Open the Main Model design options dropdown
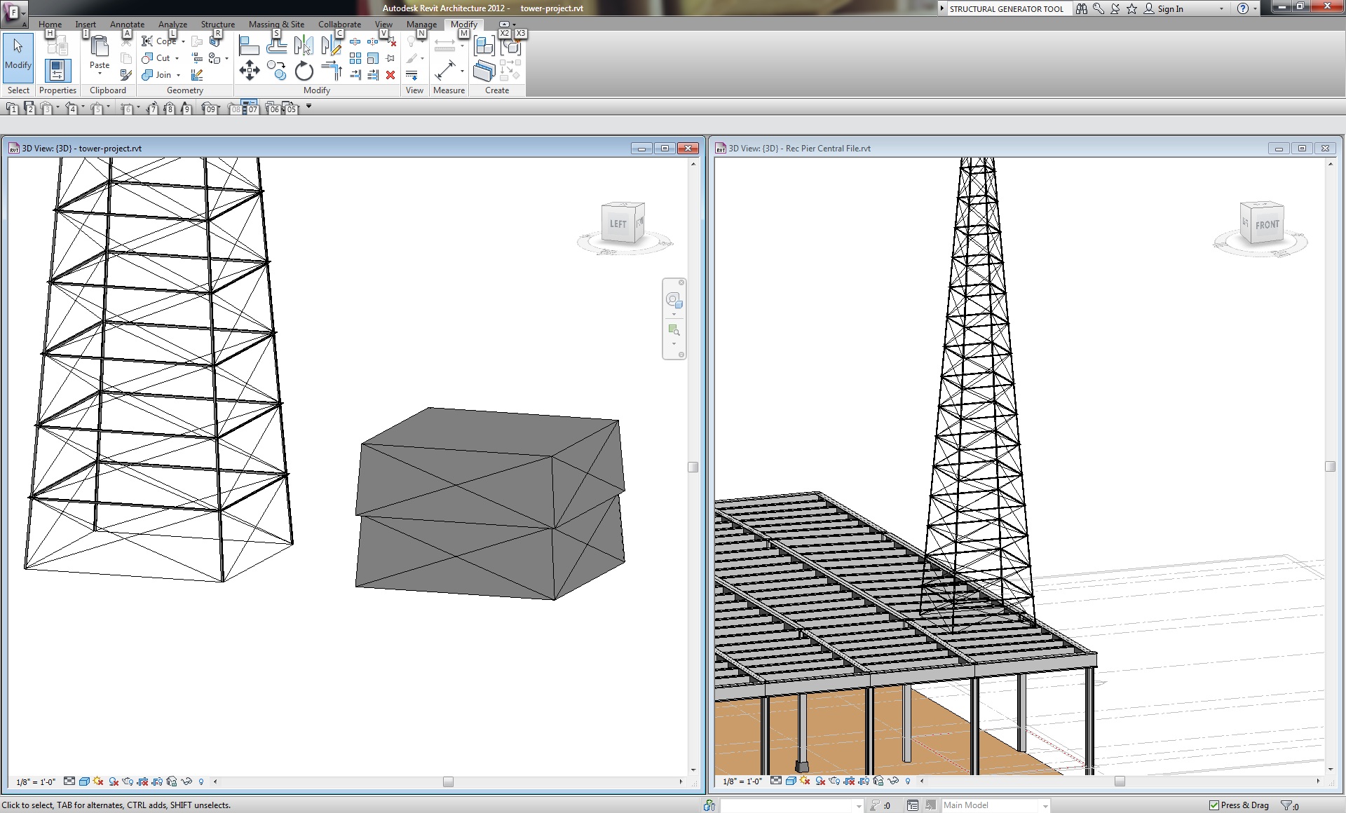The image size is (1346, 813). 1045,806
